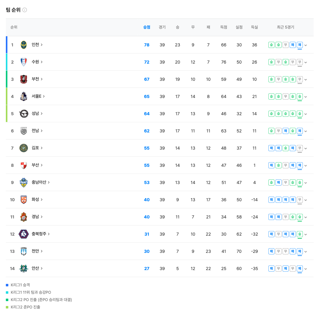Image resolution: width=321 pixels, height=314 pixels.
Task: Click the 충북청주 team crest
Action: [23, 234]
